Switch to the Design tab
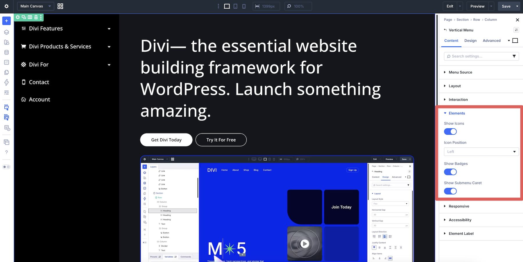Viewport: 523px width, 262px height. 470,41
